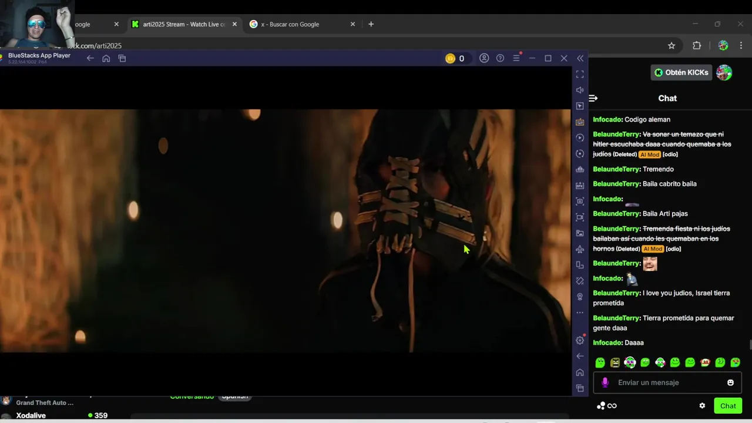Screen dimensions: 752x423
Task: Open the BlueStacks hamburger menu
Action: pos(516,58)
